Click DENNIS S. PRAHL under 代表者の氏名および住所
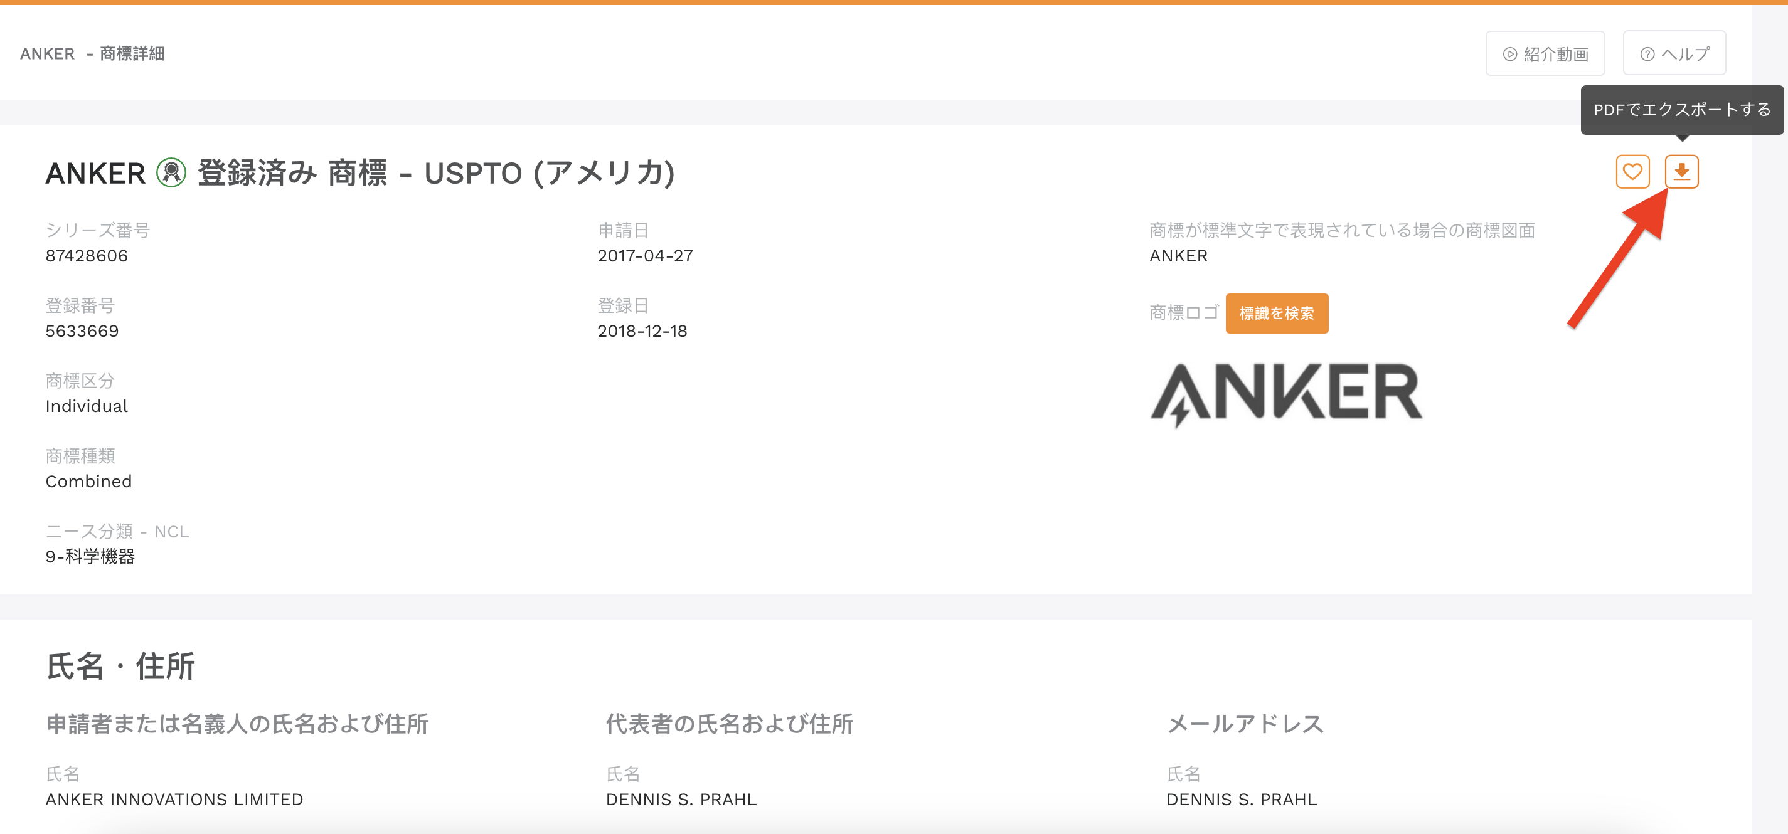Viewport: 1788px width, 834px height. pyautogui.click(x=681, y=800)
